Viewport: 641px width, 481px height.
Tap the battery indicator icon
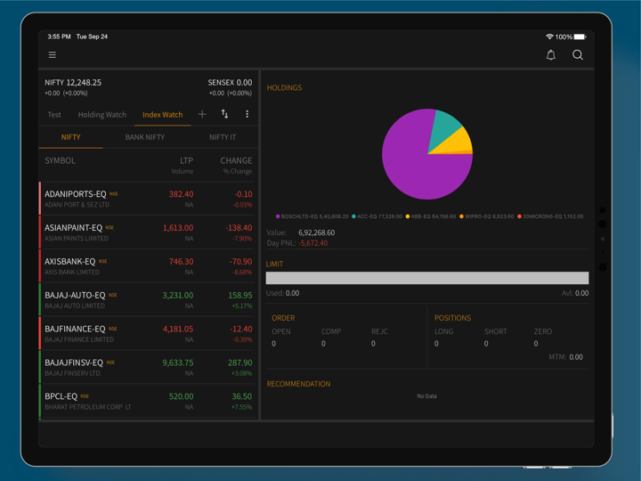[580, 37]
